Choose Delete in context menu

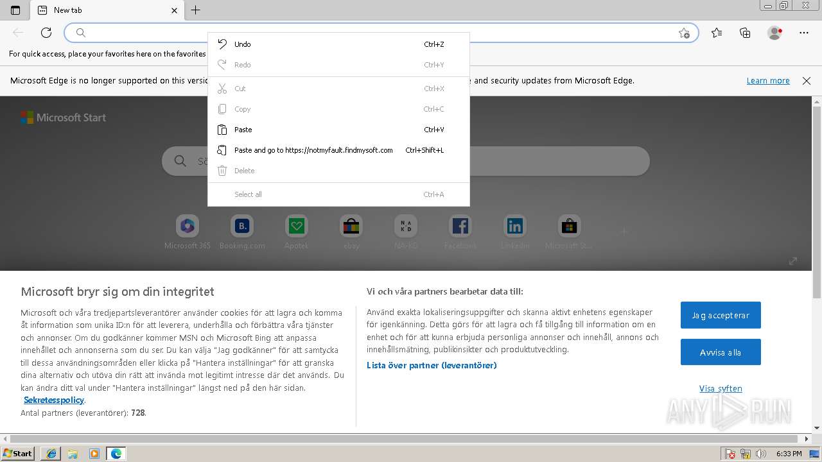[x=338, y=171]
